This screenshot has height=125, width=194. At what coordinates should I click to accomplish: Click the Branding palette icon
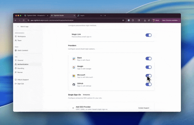pos(16,68)
